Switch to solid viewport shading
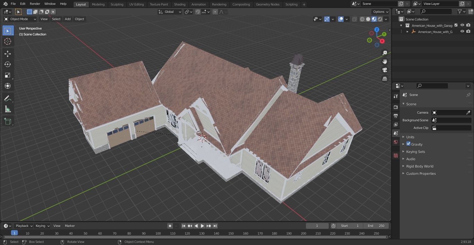Image resolution: width=474 pixels, height=245 pixels. pos(368,19)
